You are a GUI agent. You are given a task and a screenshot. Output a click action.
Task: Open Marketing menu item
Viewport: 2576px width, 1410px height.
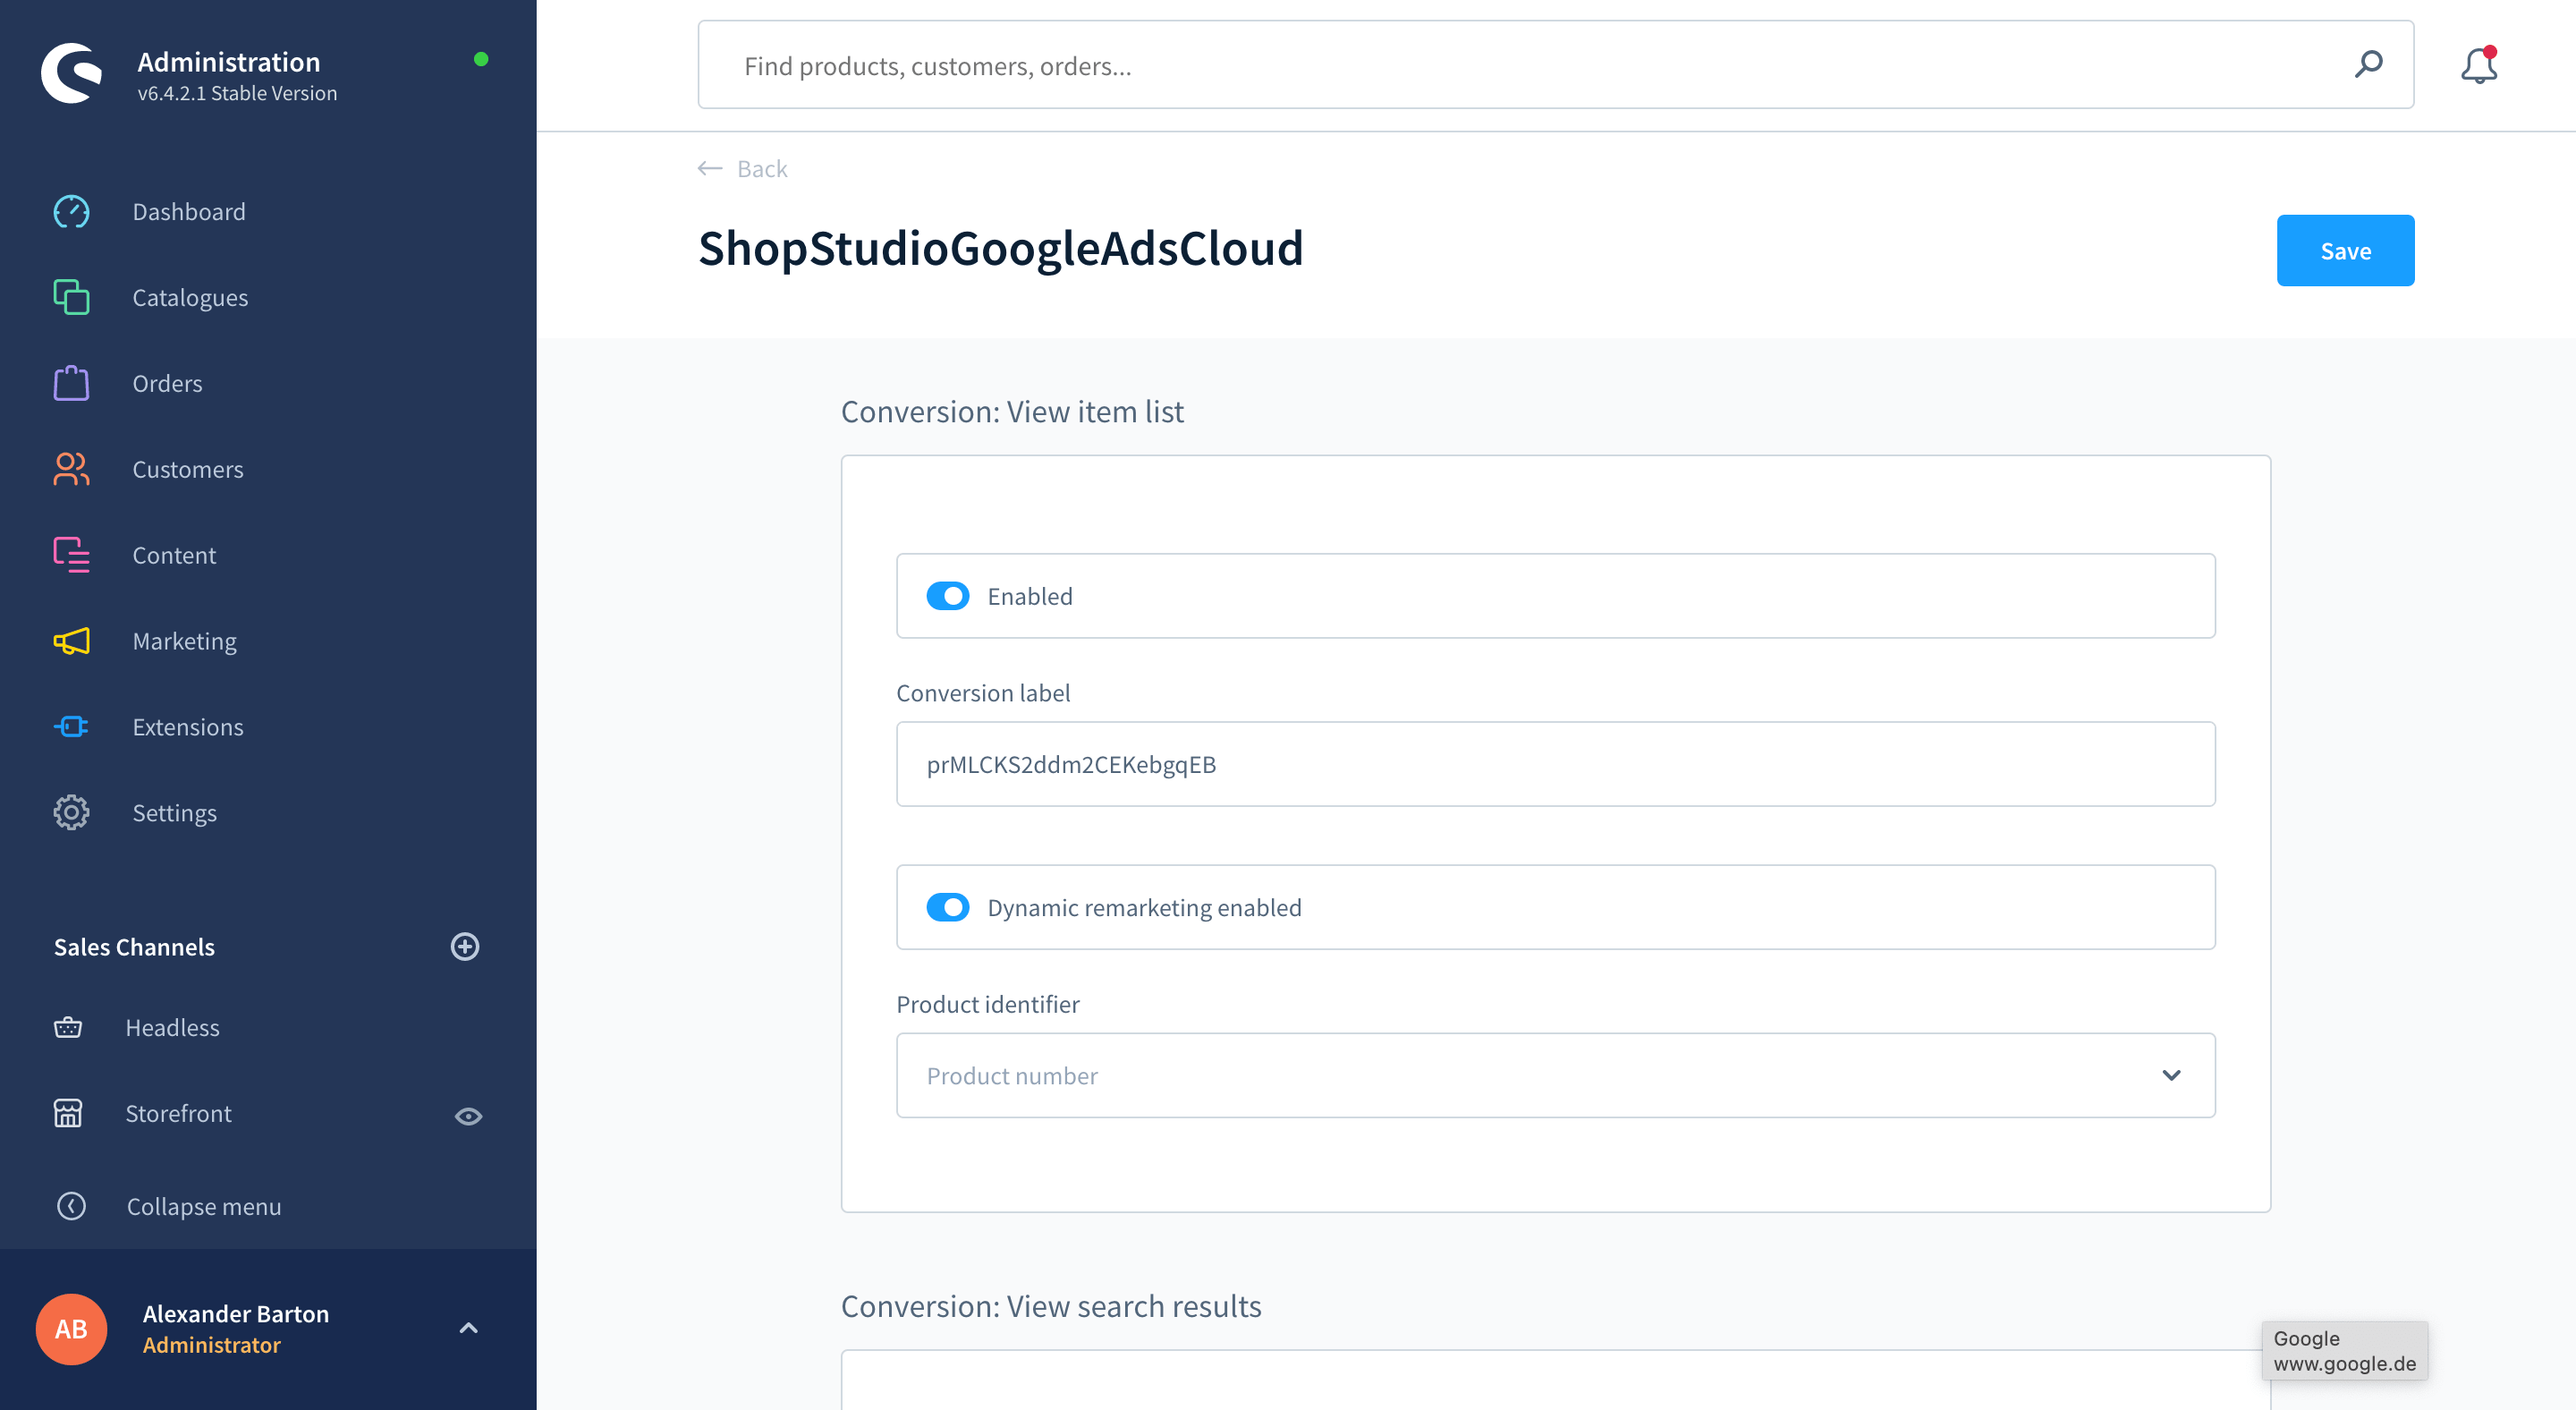[x=185, y=642]
